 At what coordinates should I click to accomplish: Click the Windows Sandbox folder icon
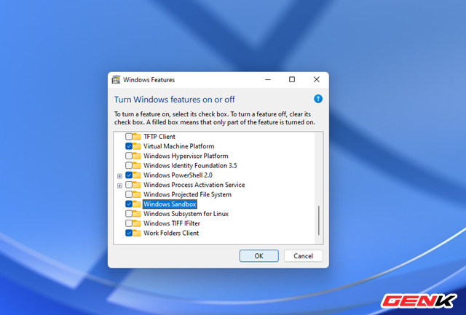[x=137, y=204]
